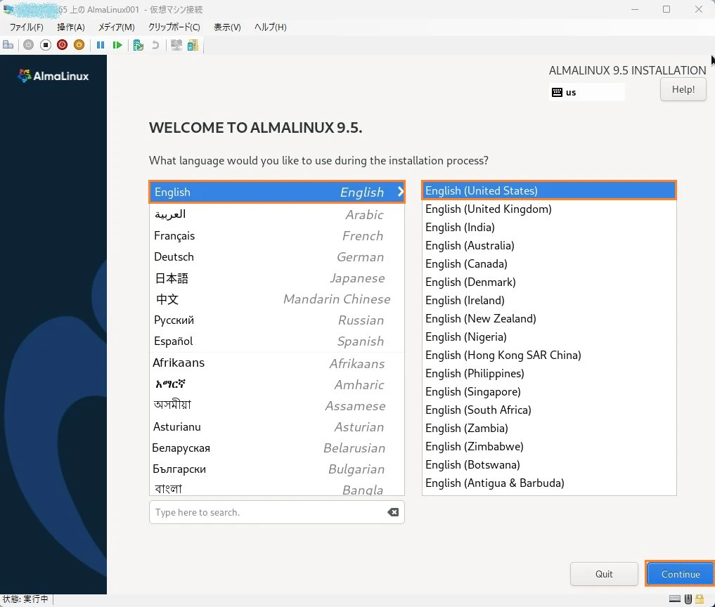This screenshot has width=715, height=607.
Task: Click the Help! button
Action: [683, 89]
